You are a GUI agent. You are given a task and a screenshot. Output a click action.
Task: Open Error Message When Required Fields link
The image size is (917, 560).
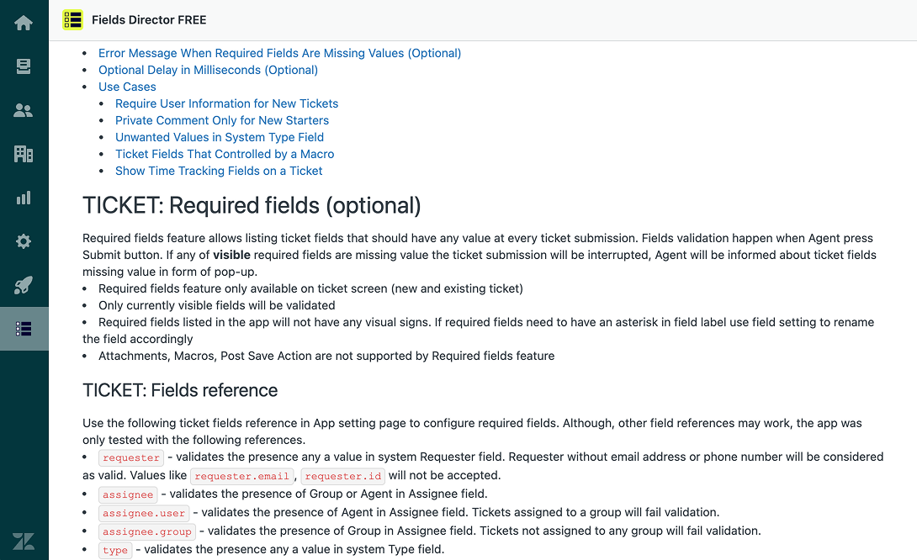coord(279,53)
